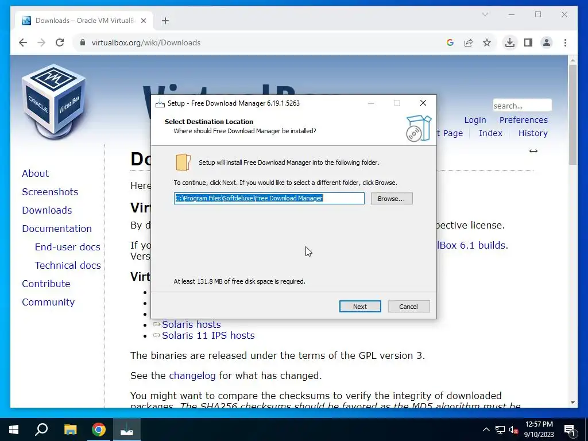This screenshot has width=588, height=441.
Task: Click the setup title bar download icon
Action: click(160, 103)
